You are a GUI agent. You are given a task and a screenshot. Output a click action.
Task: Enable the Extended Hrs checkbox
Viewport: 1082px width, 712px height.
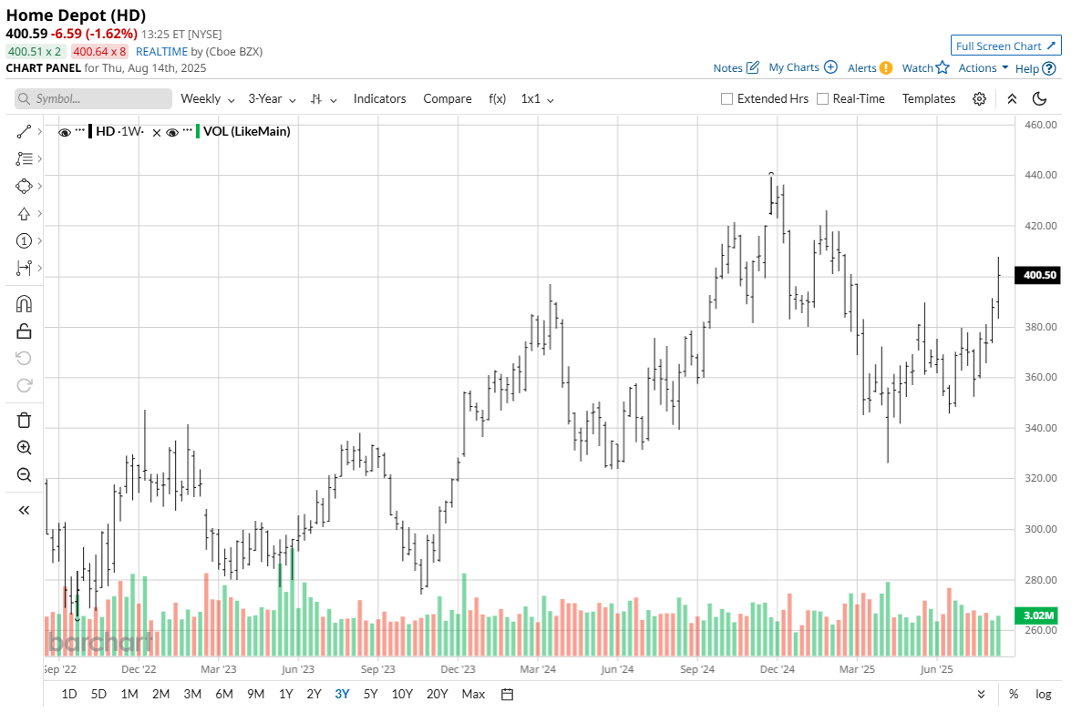coord(726,98)
